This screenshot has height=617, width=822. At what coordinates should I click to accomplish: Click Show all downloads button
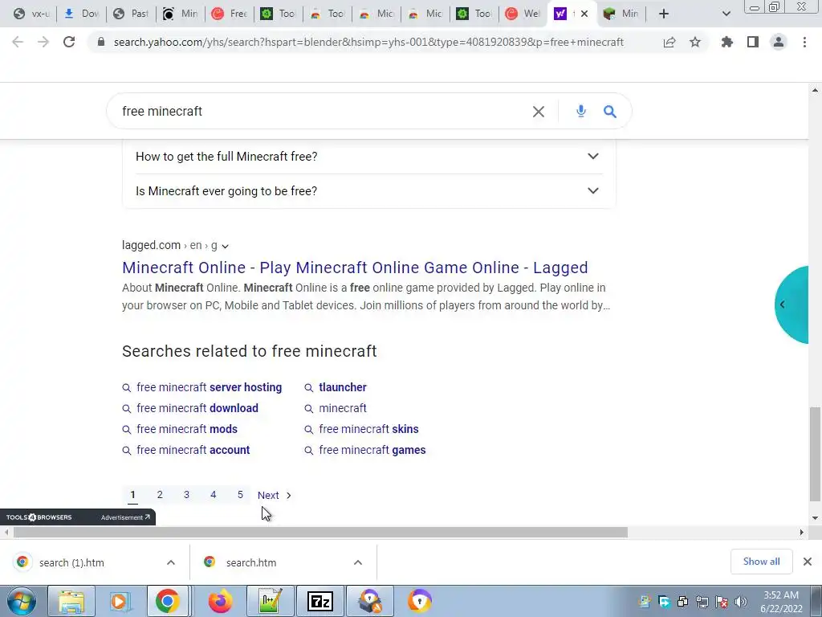click(761, 562)
